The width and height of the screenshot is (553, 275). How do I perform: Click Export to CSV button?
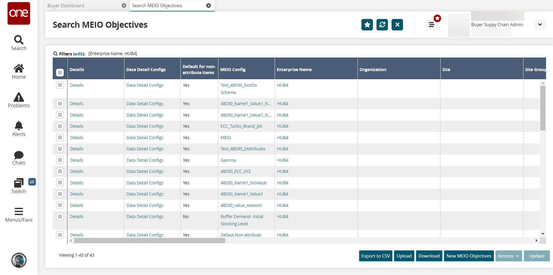pyautogui.click(x=375, y=256)
